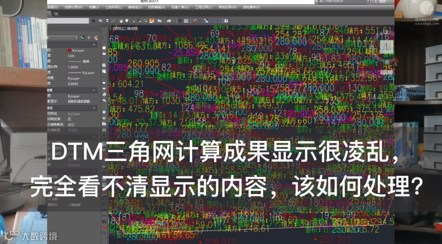The height and width of the screenshot is (244, 442).
Task: Select the zoom magnifier tool
Action: 127,21
